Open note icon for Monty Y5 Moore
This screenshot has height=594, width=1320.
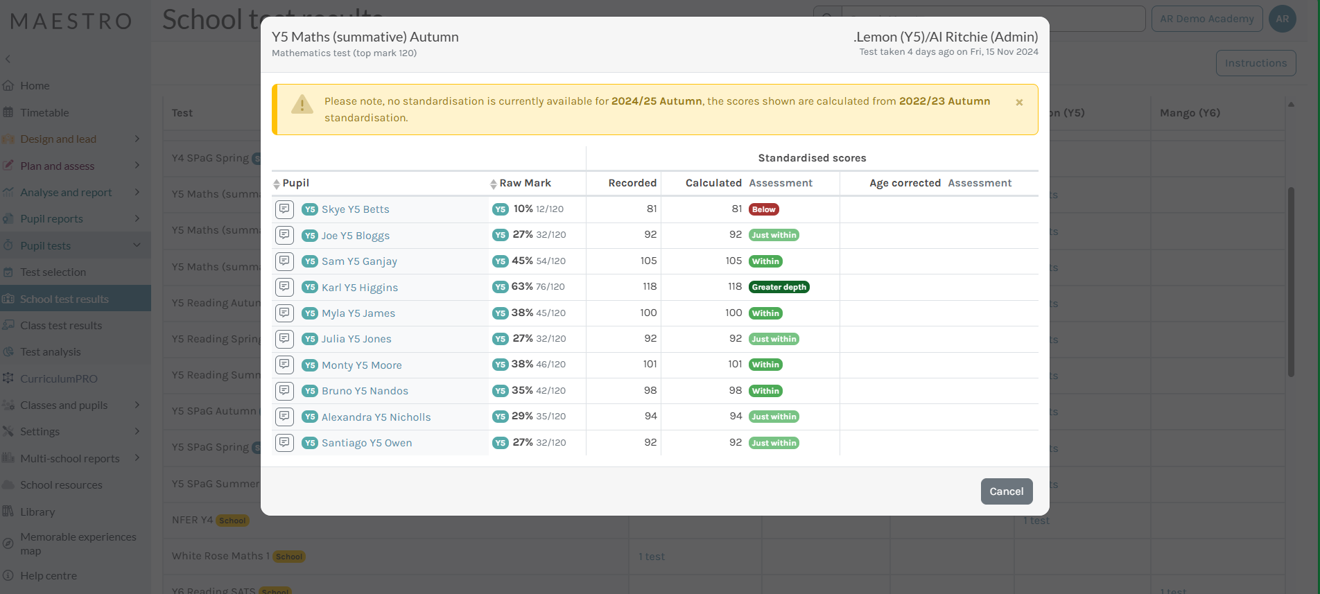284,365
